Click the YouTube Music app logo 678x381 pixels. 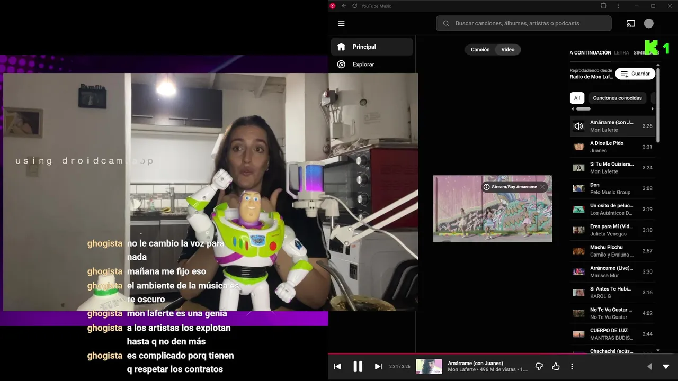tap(333, 6)
